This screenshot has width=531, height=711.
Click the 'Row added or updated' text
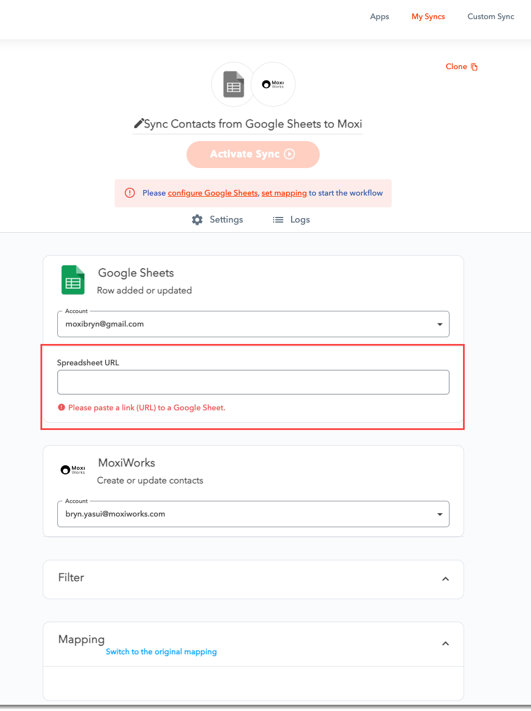144,291
